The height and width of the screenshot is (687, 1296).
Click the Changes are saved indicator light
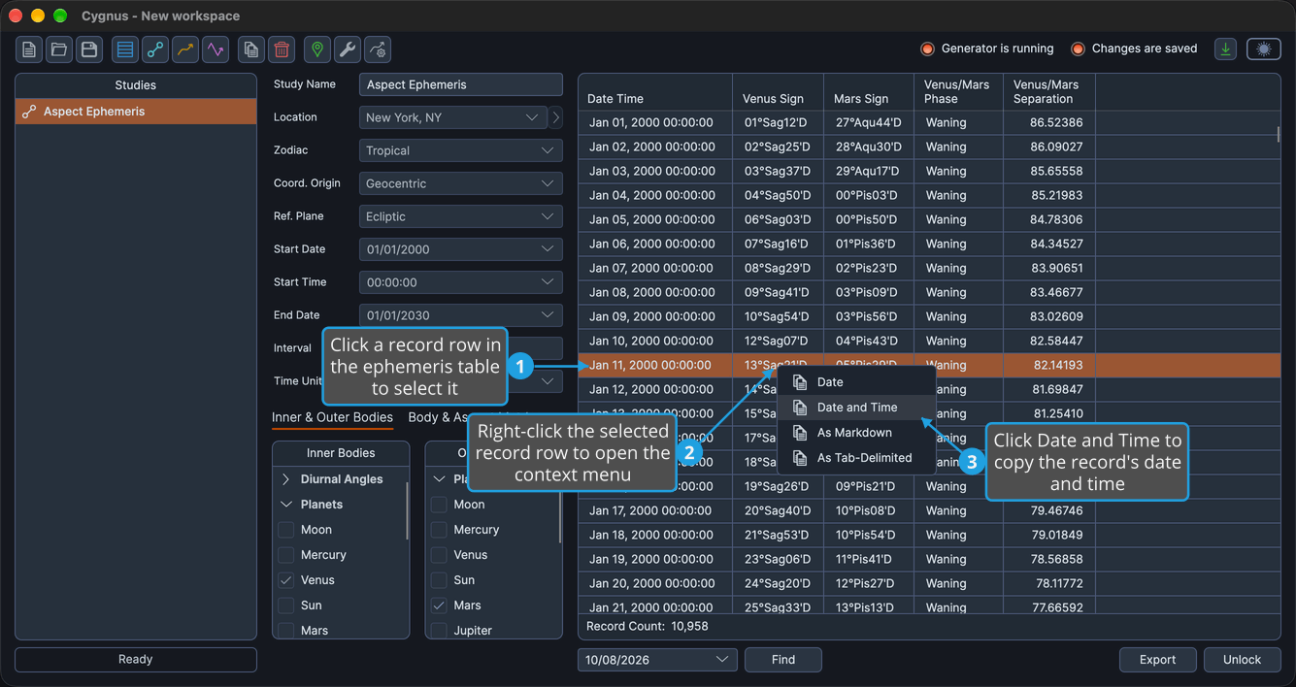(1078, 49)
